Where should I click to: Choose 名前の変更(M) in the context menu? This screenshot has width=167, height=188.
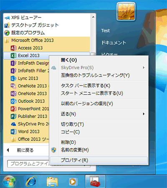tap(99, 150)
